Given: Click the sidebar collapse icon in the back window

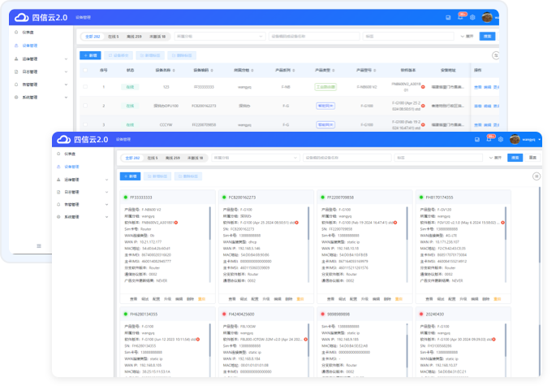Looking at the screenshot, I should click(x=39, y=245).
